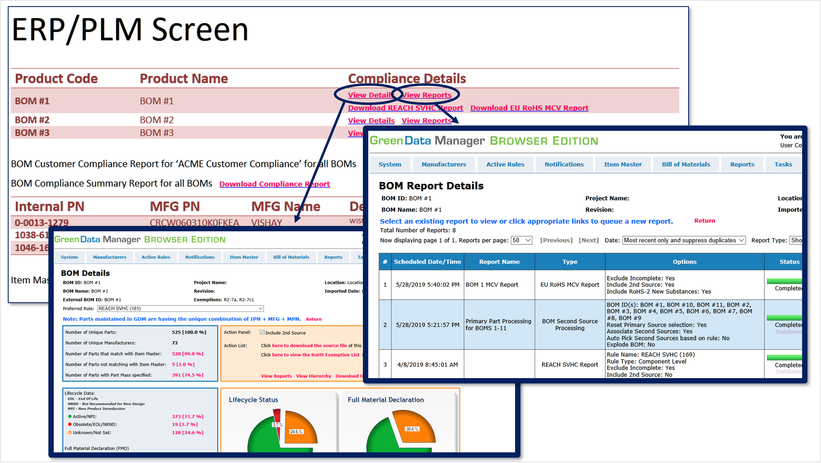Sort by Report Name column header

pos(499,262)
